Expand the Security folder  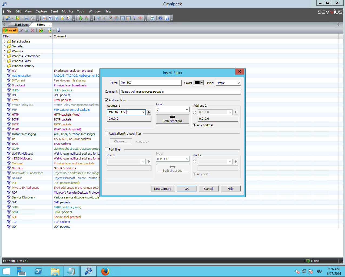[x=5, y=46]
